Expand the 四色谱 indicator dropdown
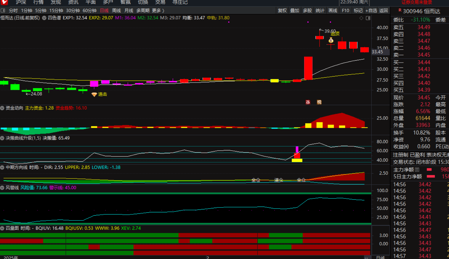The height and width of the screenshot is (259, 449). (x=44, y=18)
